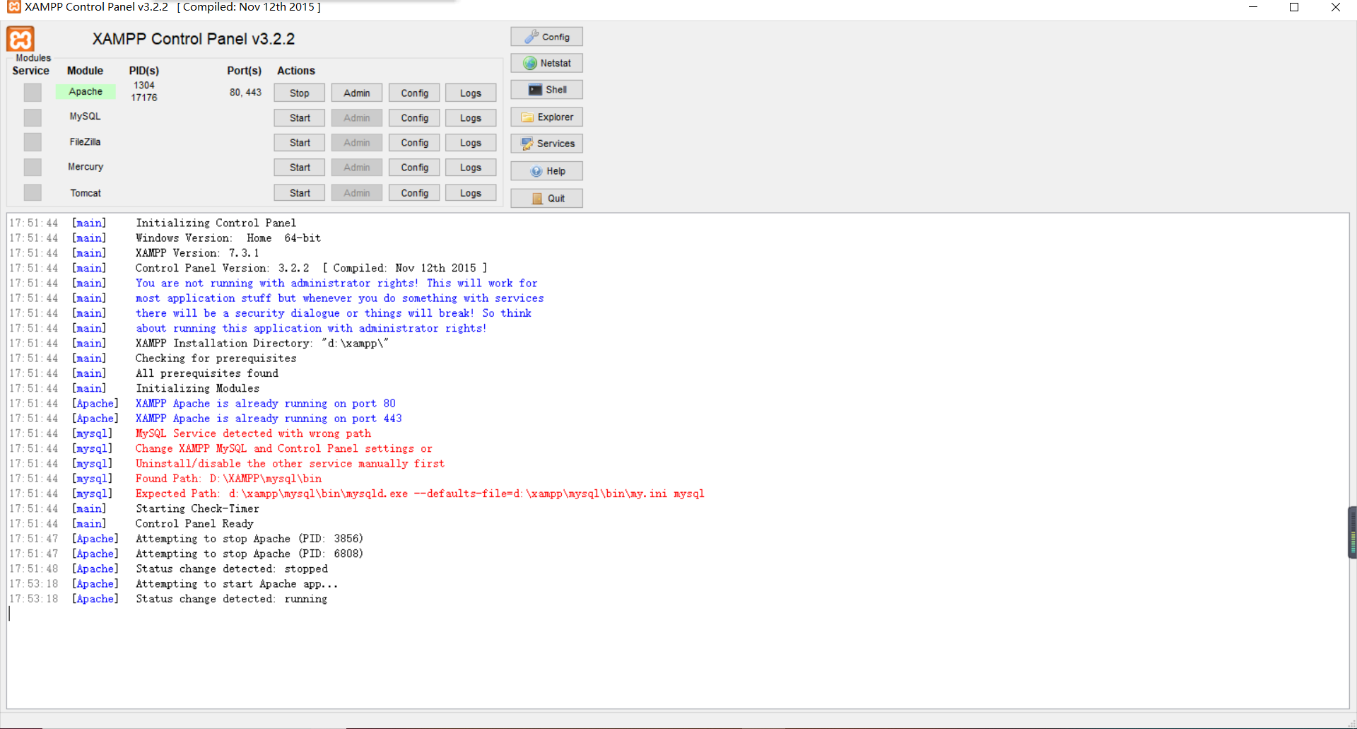Toggle the Mercury service checkbox
The height and width of the screenshot is (729, 1357).
pyautogui.click(x=33, y=168)
